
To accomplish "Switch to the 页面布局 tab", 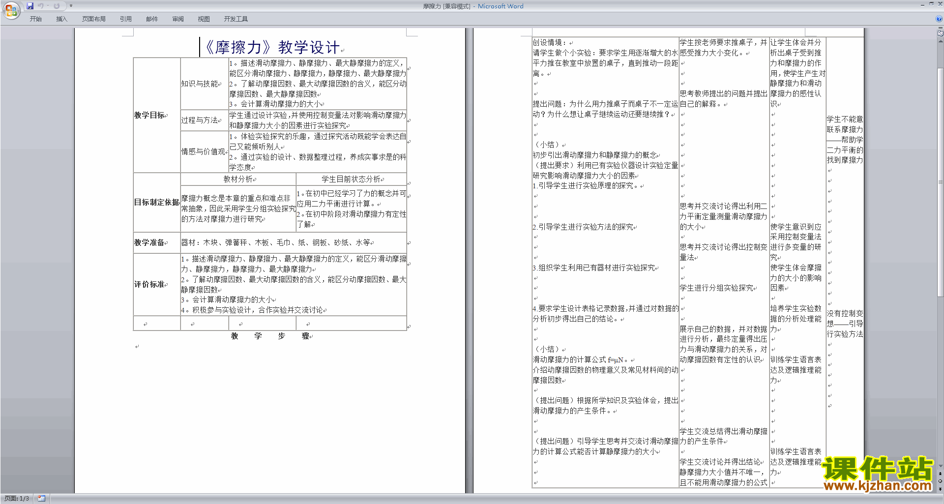I will [x=94, y=19].
